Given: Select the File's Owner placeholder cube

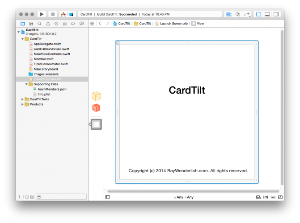Looking at the screenshot, I should point(96,96).
